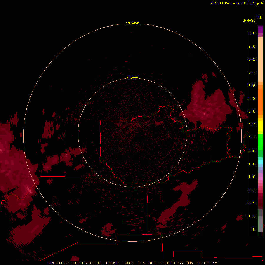
Task: Click the 9.0 value on the color scale
Action: (x=252, y=47)
